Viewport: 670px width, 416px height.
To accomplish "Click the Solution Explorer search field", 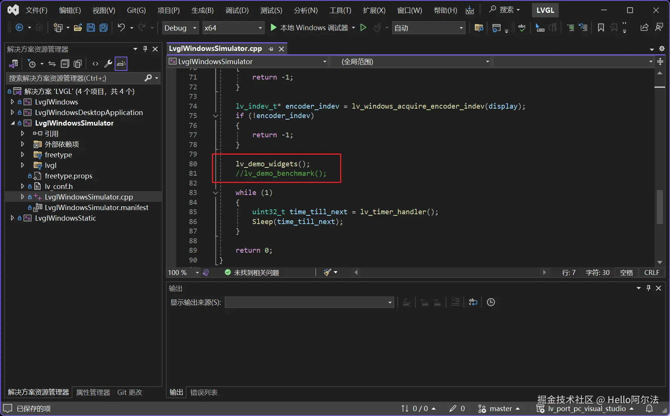I will 75,78.
